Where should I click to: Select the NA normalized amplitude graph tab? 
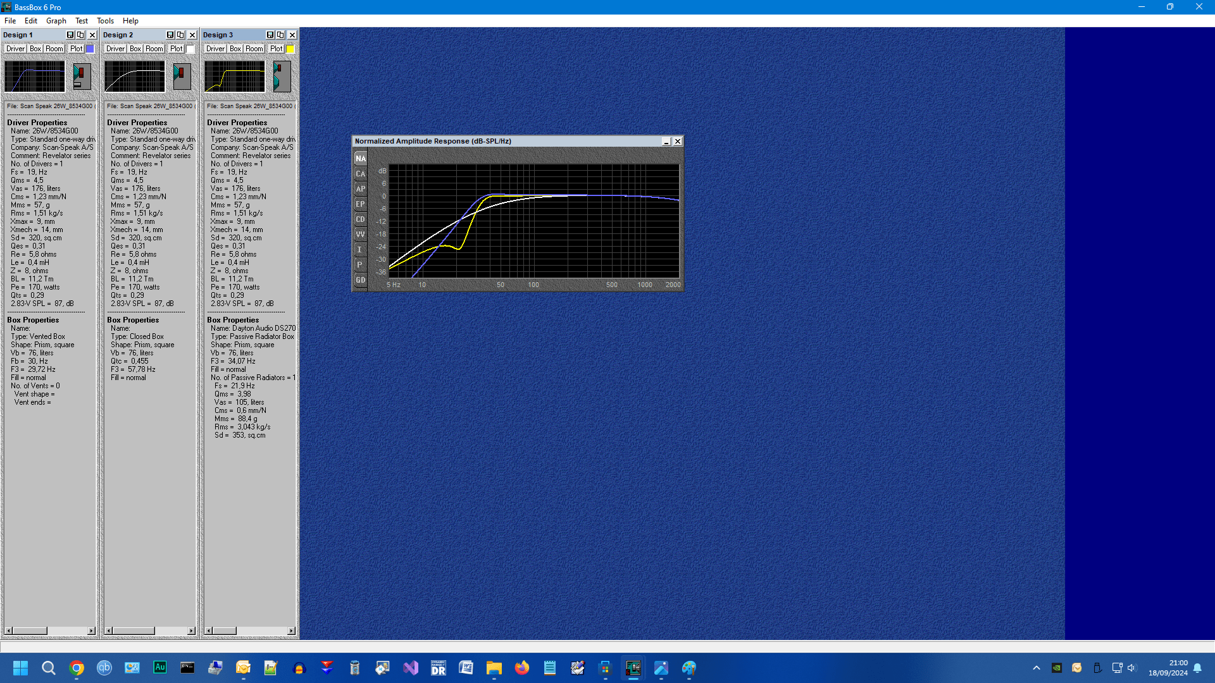click(x=360, y=159)
